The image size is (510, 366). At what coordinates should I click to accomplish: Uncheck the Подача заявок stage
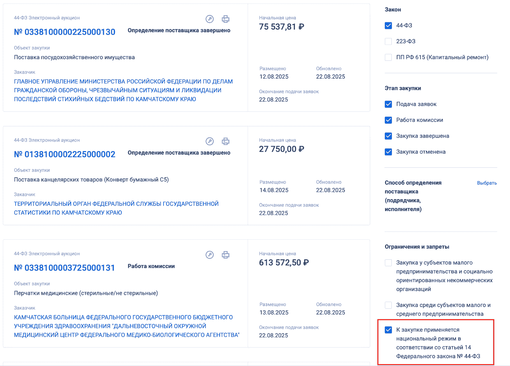pos(388,104)
